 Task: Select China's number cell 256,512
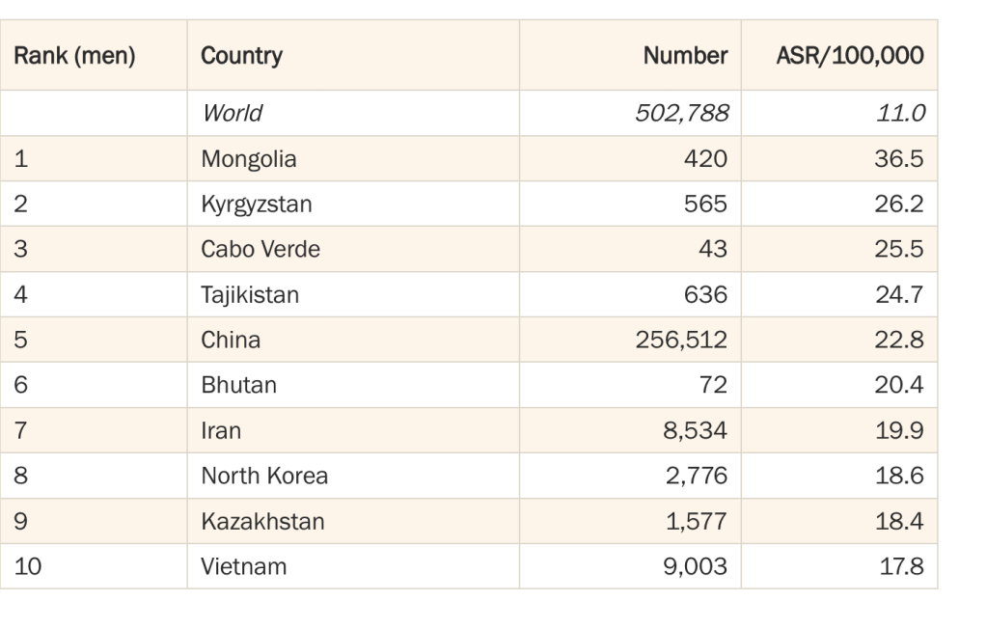[x=681, y=341]
